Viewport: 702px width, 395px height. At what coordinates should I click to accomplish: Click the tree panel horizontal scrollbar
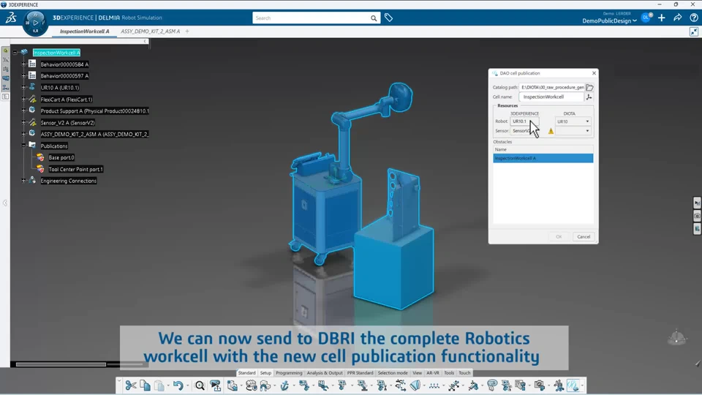coord(61,364)
